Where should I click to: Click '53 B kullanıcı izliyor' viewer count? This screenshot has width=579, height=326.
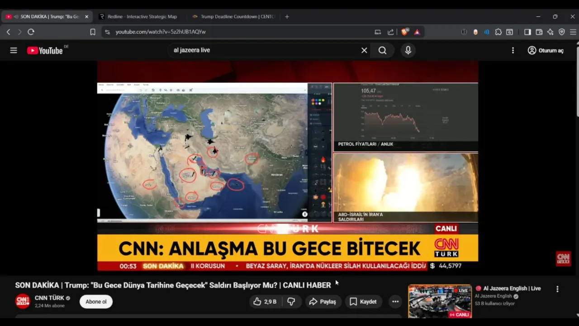[x=495, y=304]
